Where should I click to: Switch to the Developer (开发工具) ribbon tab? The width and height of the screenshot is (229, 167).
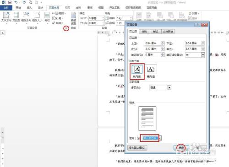point(114,8)
